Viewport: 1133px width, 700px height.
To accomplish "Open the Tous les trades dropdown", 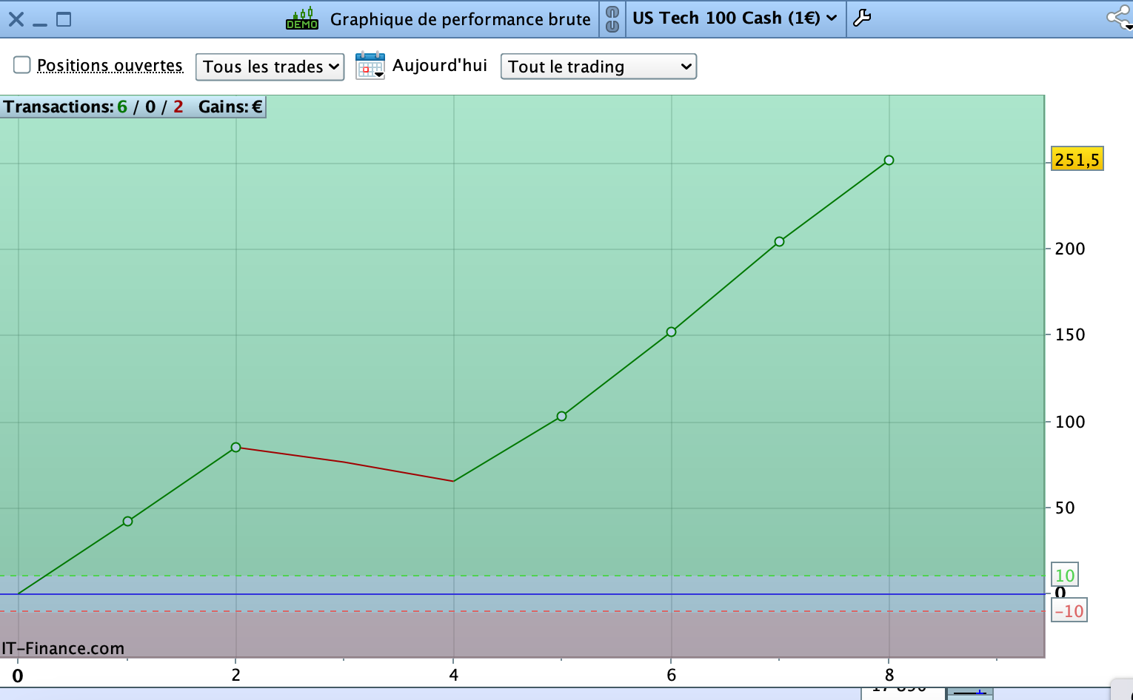I will 270,67.
